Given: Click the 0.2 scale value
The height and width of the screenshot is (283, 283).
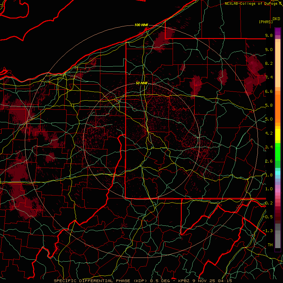Looking at the screenshot, I should [269, 203].
